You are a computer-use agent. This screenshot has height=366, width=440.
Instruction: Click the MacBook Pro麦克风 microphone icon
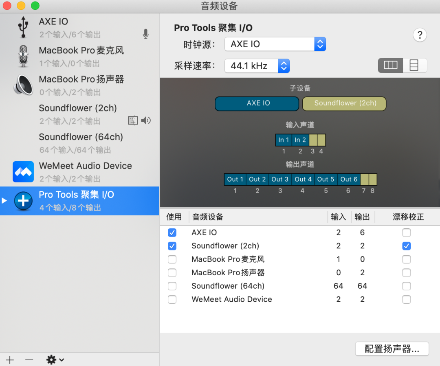point(23,56)
